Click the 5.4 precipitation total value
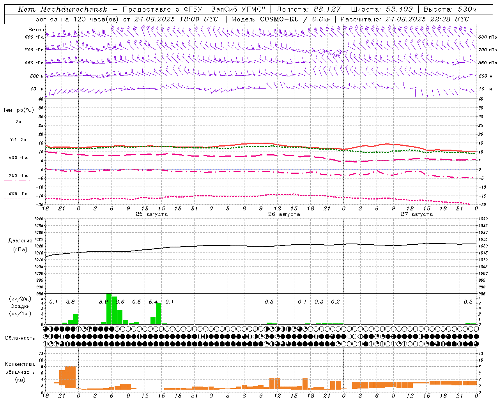This screenshot has width=499, height=399. [153, 302]
